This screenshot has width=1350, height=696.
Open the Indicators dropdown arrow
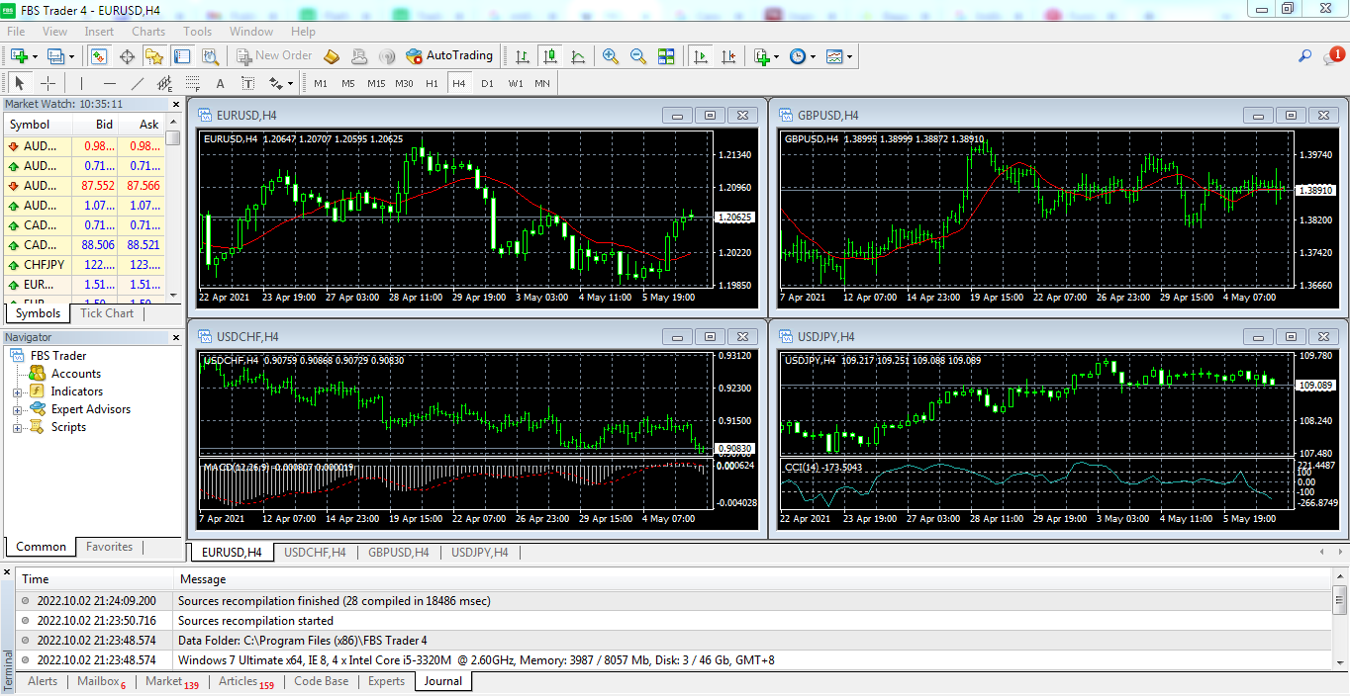(777, 56)
